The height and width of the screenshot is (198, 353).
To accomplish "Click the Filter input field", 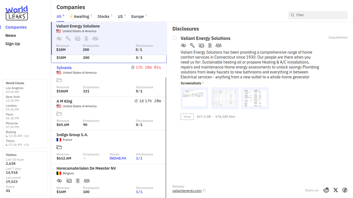I will pos(318,15).
